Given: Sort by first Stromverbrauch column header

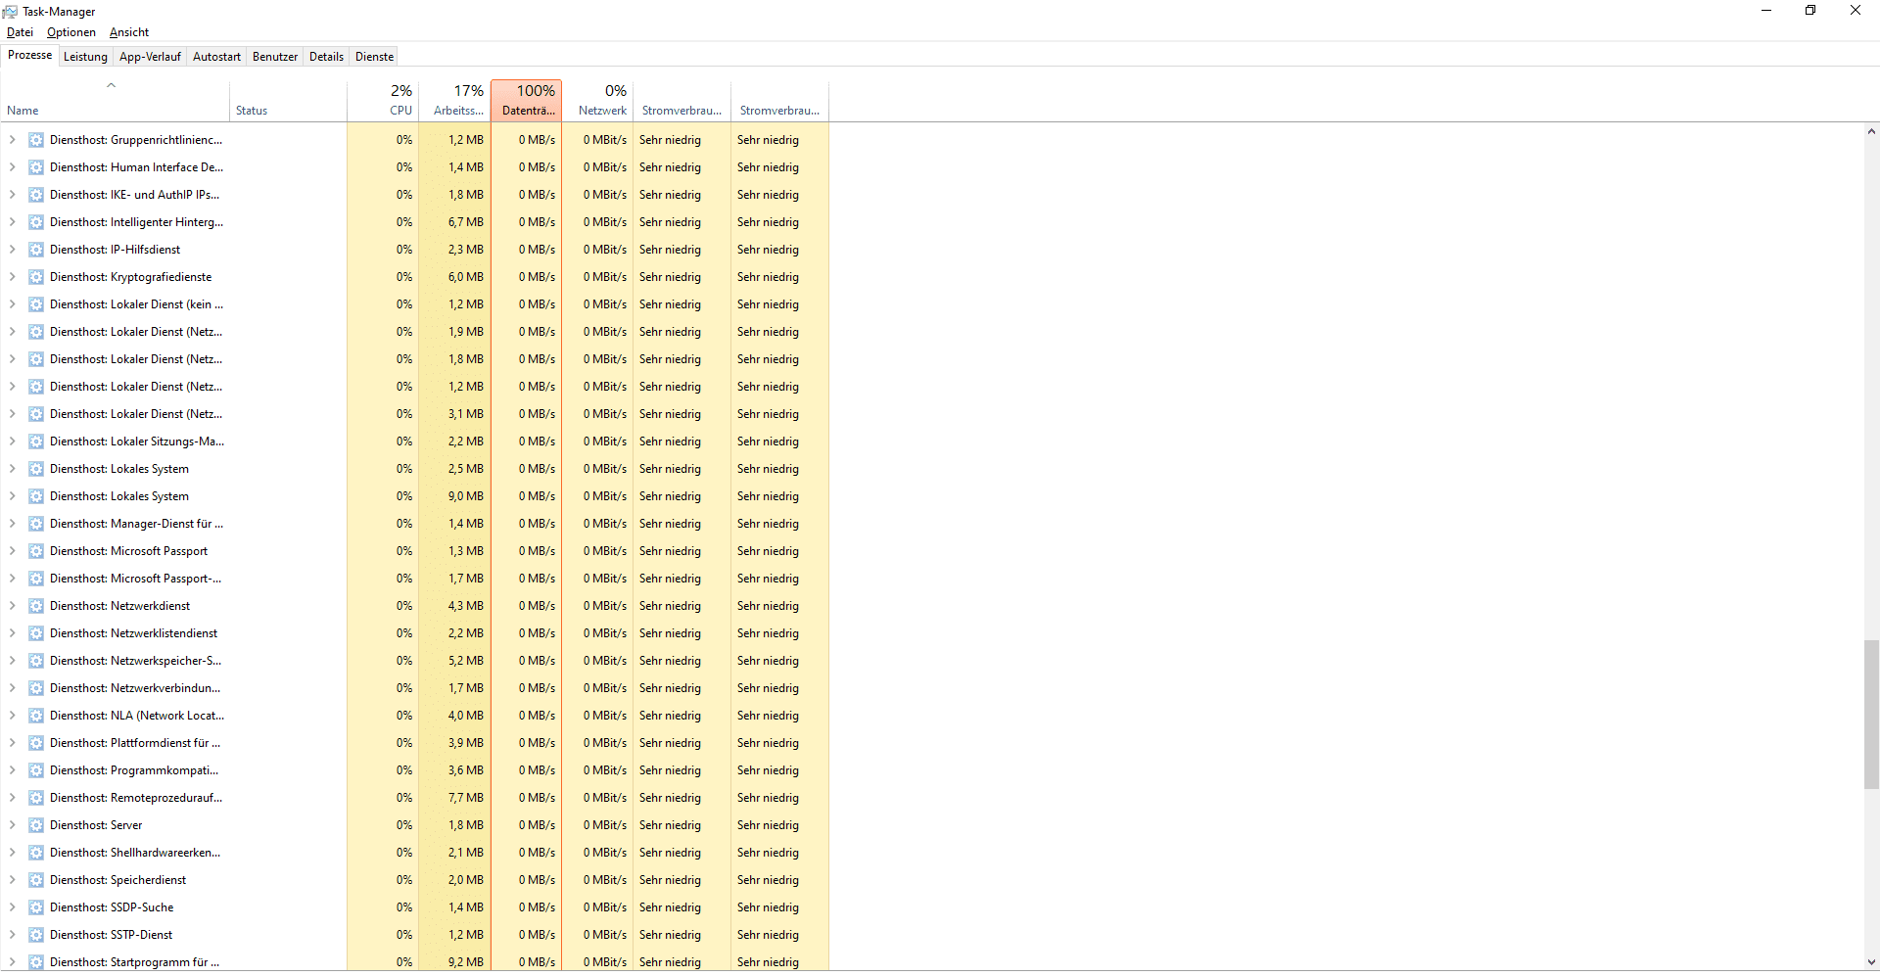Looking at the screenshot, I should tap(681, 101).
